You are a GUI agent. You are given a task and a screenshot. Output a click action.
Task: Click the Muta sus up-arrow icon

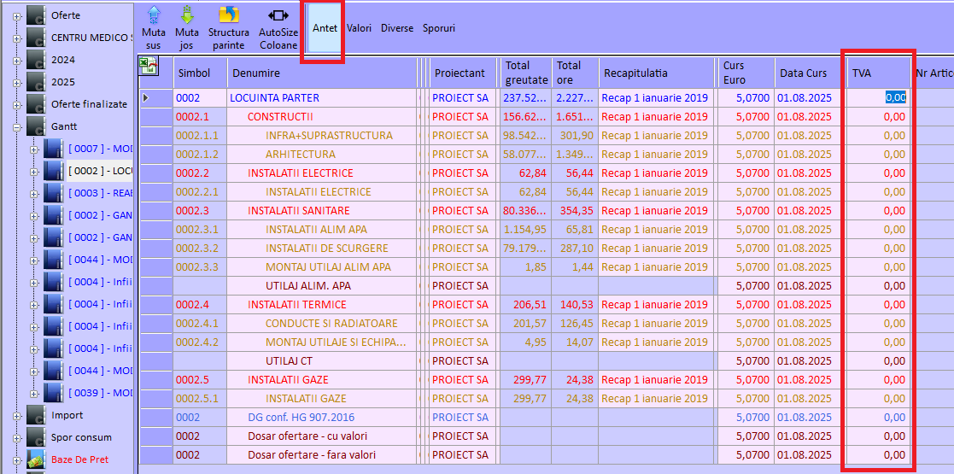154,15
